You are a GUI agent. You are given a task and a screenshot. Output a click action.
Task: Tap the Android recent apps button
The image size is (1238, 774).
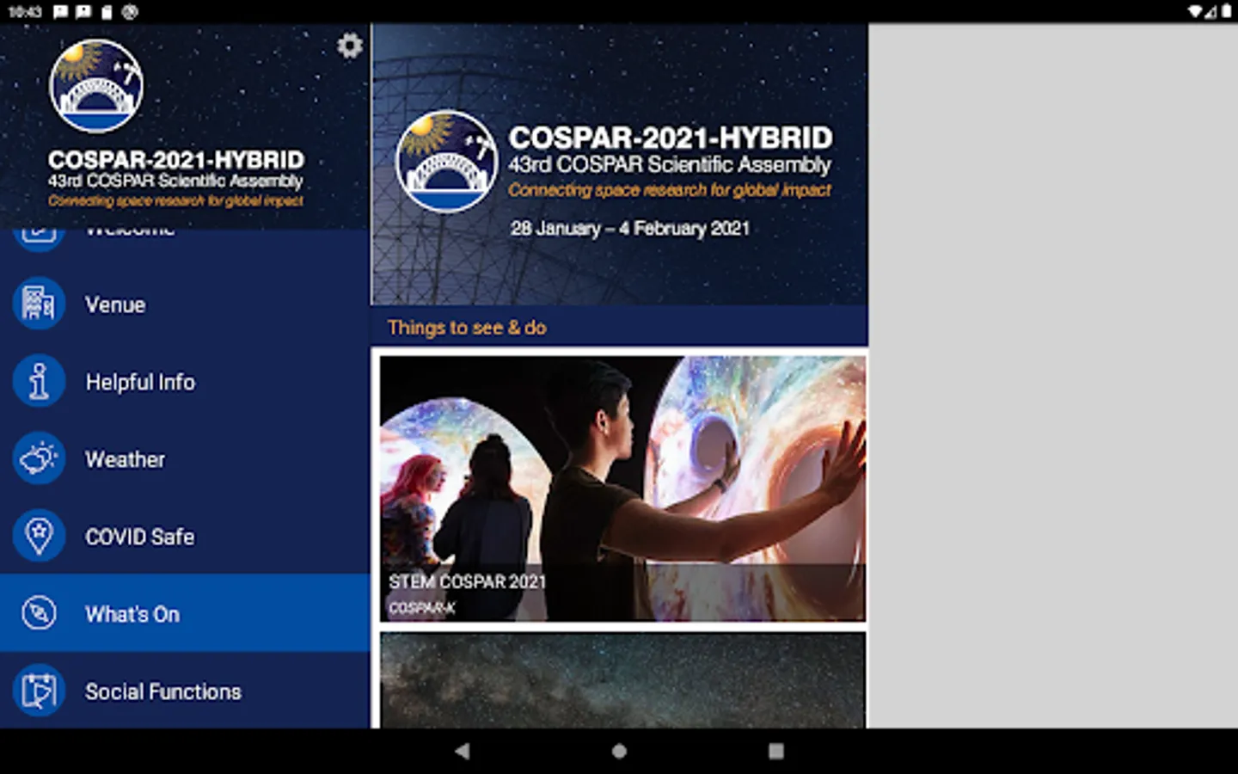(775, 751)
